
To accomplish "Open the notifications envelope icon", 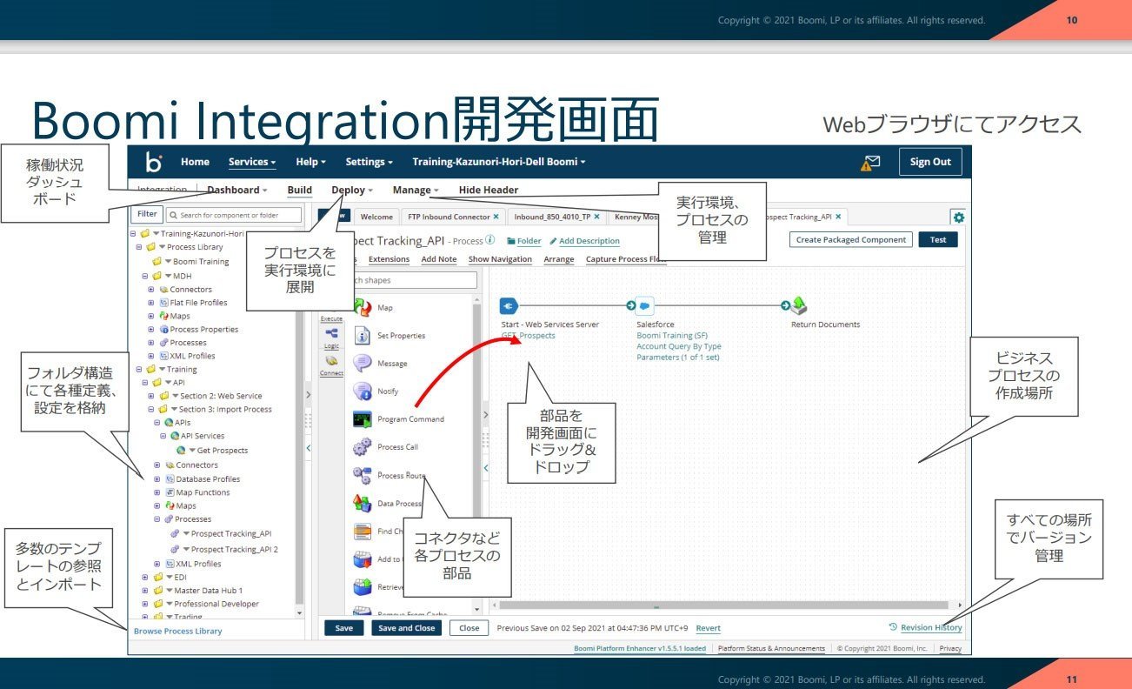I will pyautogui.click(x=870, y=162).
